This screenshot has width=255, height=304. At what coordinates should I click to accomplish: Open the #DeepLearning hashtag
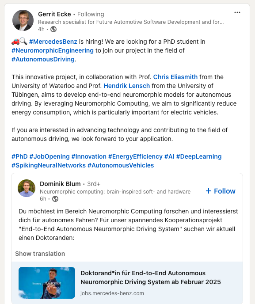199,156
